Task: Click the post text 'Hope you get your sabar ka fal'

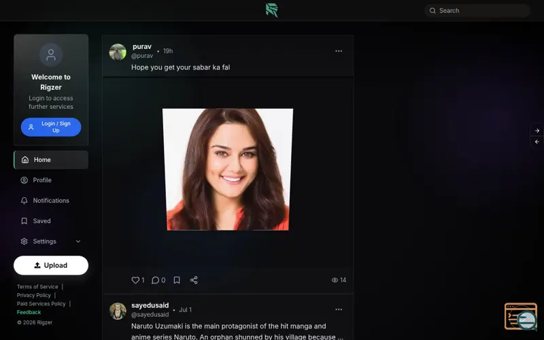Action: click(x=180, y=67)
